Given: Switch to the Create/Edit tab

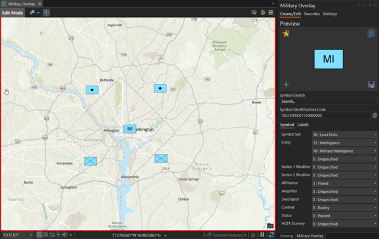Looking at the screenshot, I should click(x=290, y=14).
